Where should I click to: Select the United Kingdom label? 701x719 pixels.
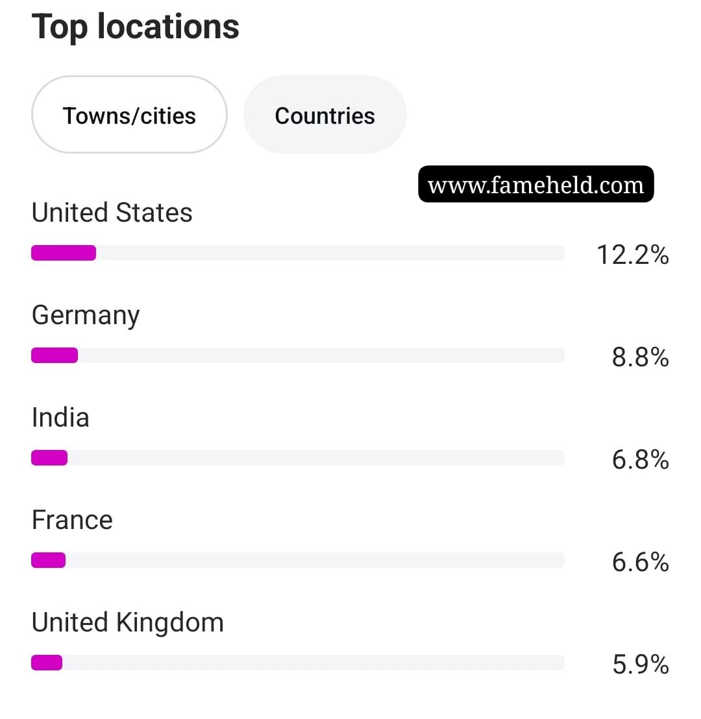tap(128, 622)
